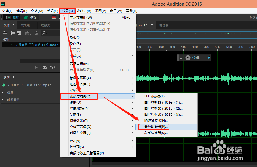This screenshot has height=167, width=257.
Task: Open the 窗口(W) menu
Action: (116, 11)
